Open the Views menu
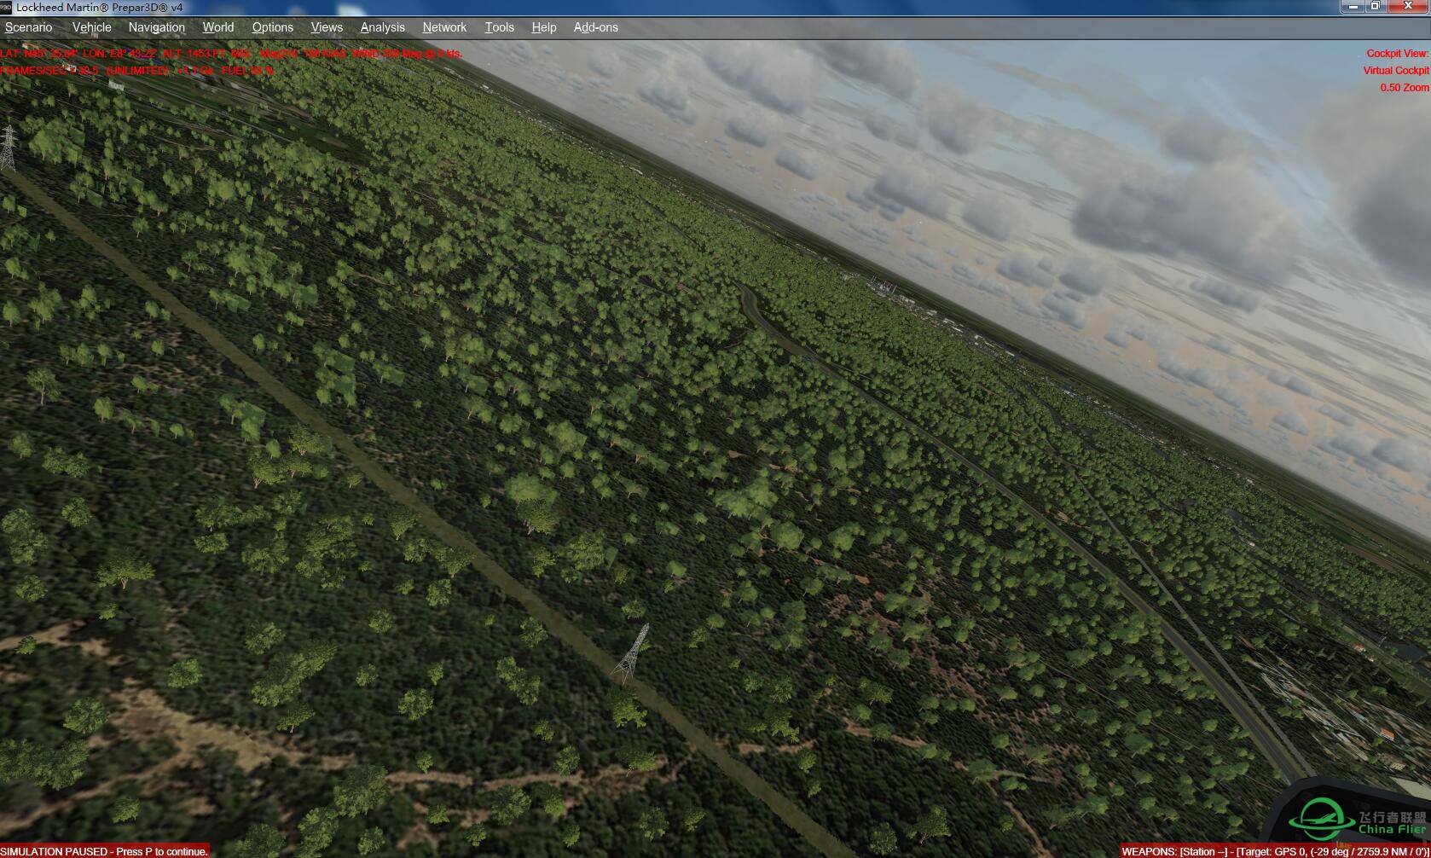This screenshot has width=1431, height=858. pyautogui.click(x=326, y=27)
